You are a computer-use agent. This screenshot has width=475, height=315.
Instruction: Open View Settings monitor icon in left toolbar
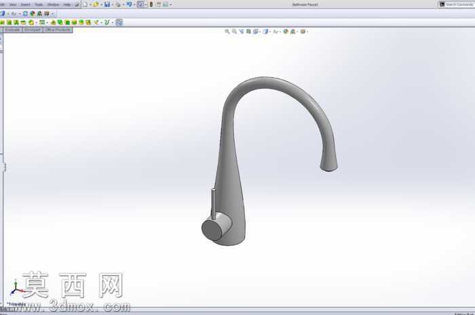(x=47, y=14)
